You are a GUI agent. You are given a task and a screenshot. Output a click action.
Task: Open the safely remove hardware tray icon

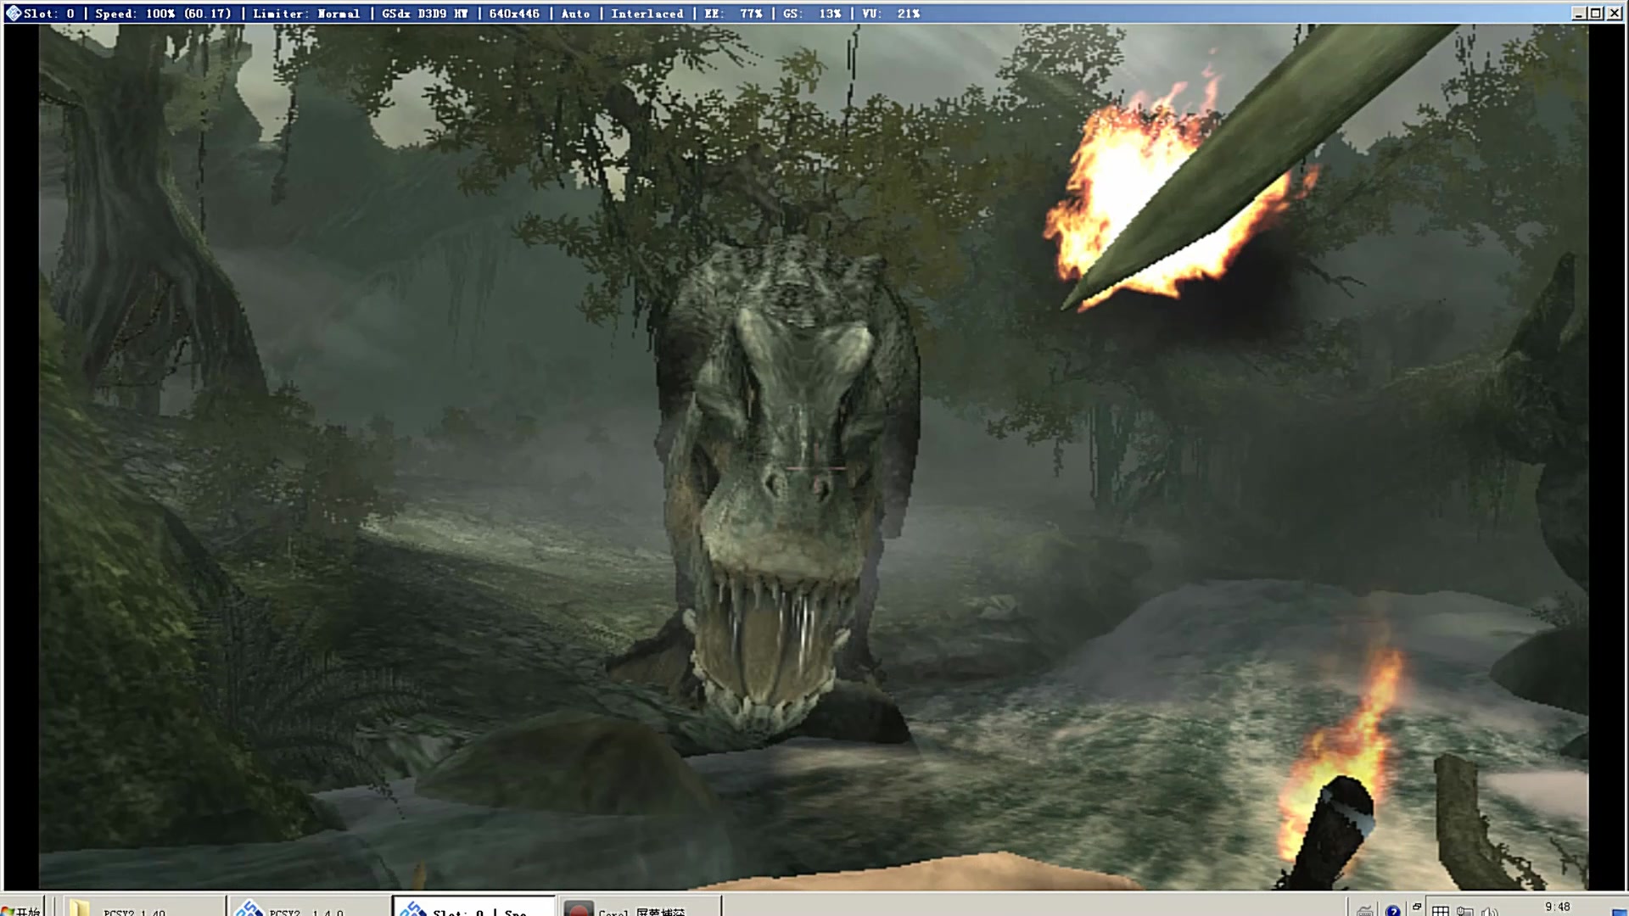click(1464, 911)
